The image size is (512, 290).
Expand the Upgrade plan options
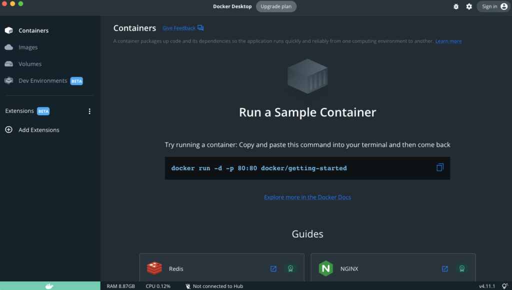click(276, 7)
